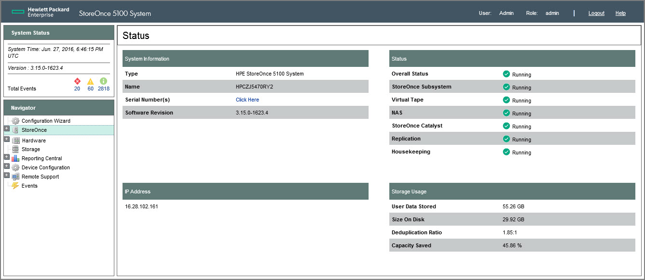
Task: Expand the Remote Support tree node
Action: pos(7,176)
